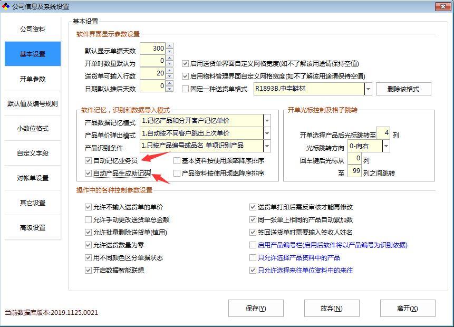Enable 固定一种送货单格式 checkbox

point(185,89)
